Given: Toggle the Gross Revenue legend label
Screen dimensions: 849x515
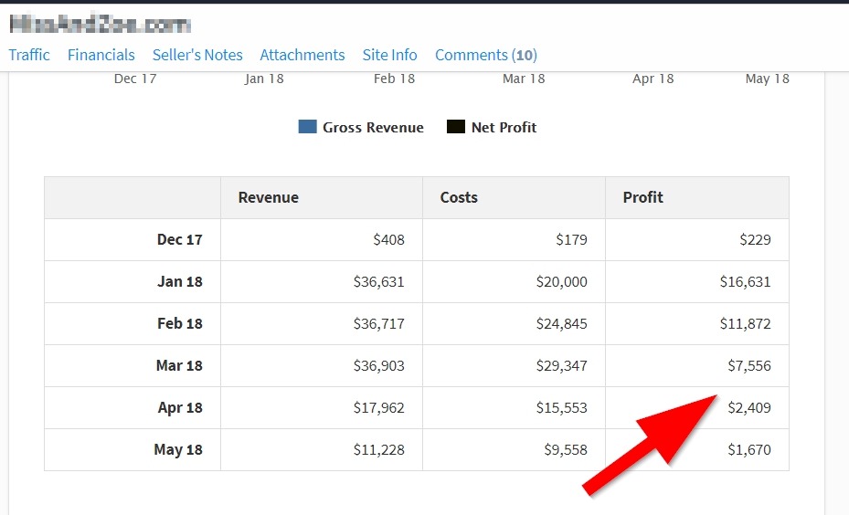Looking at the screenshot, I should 373,128.
